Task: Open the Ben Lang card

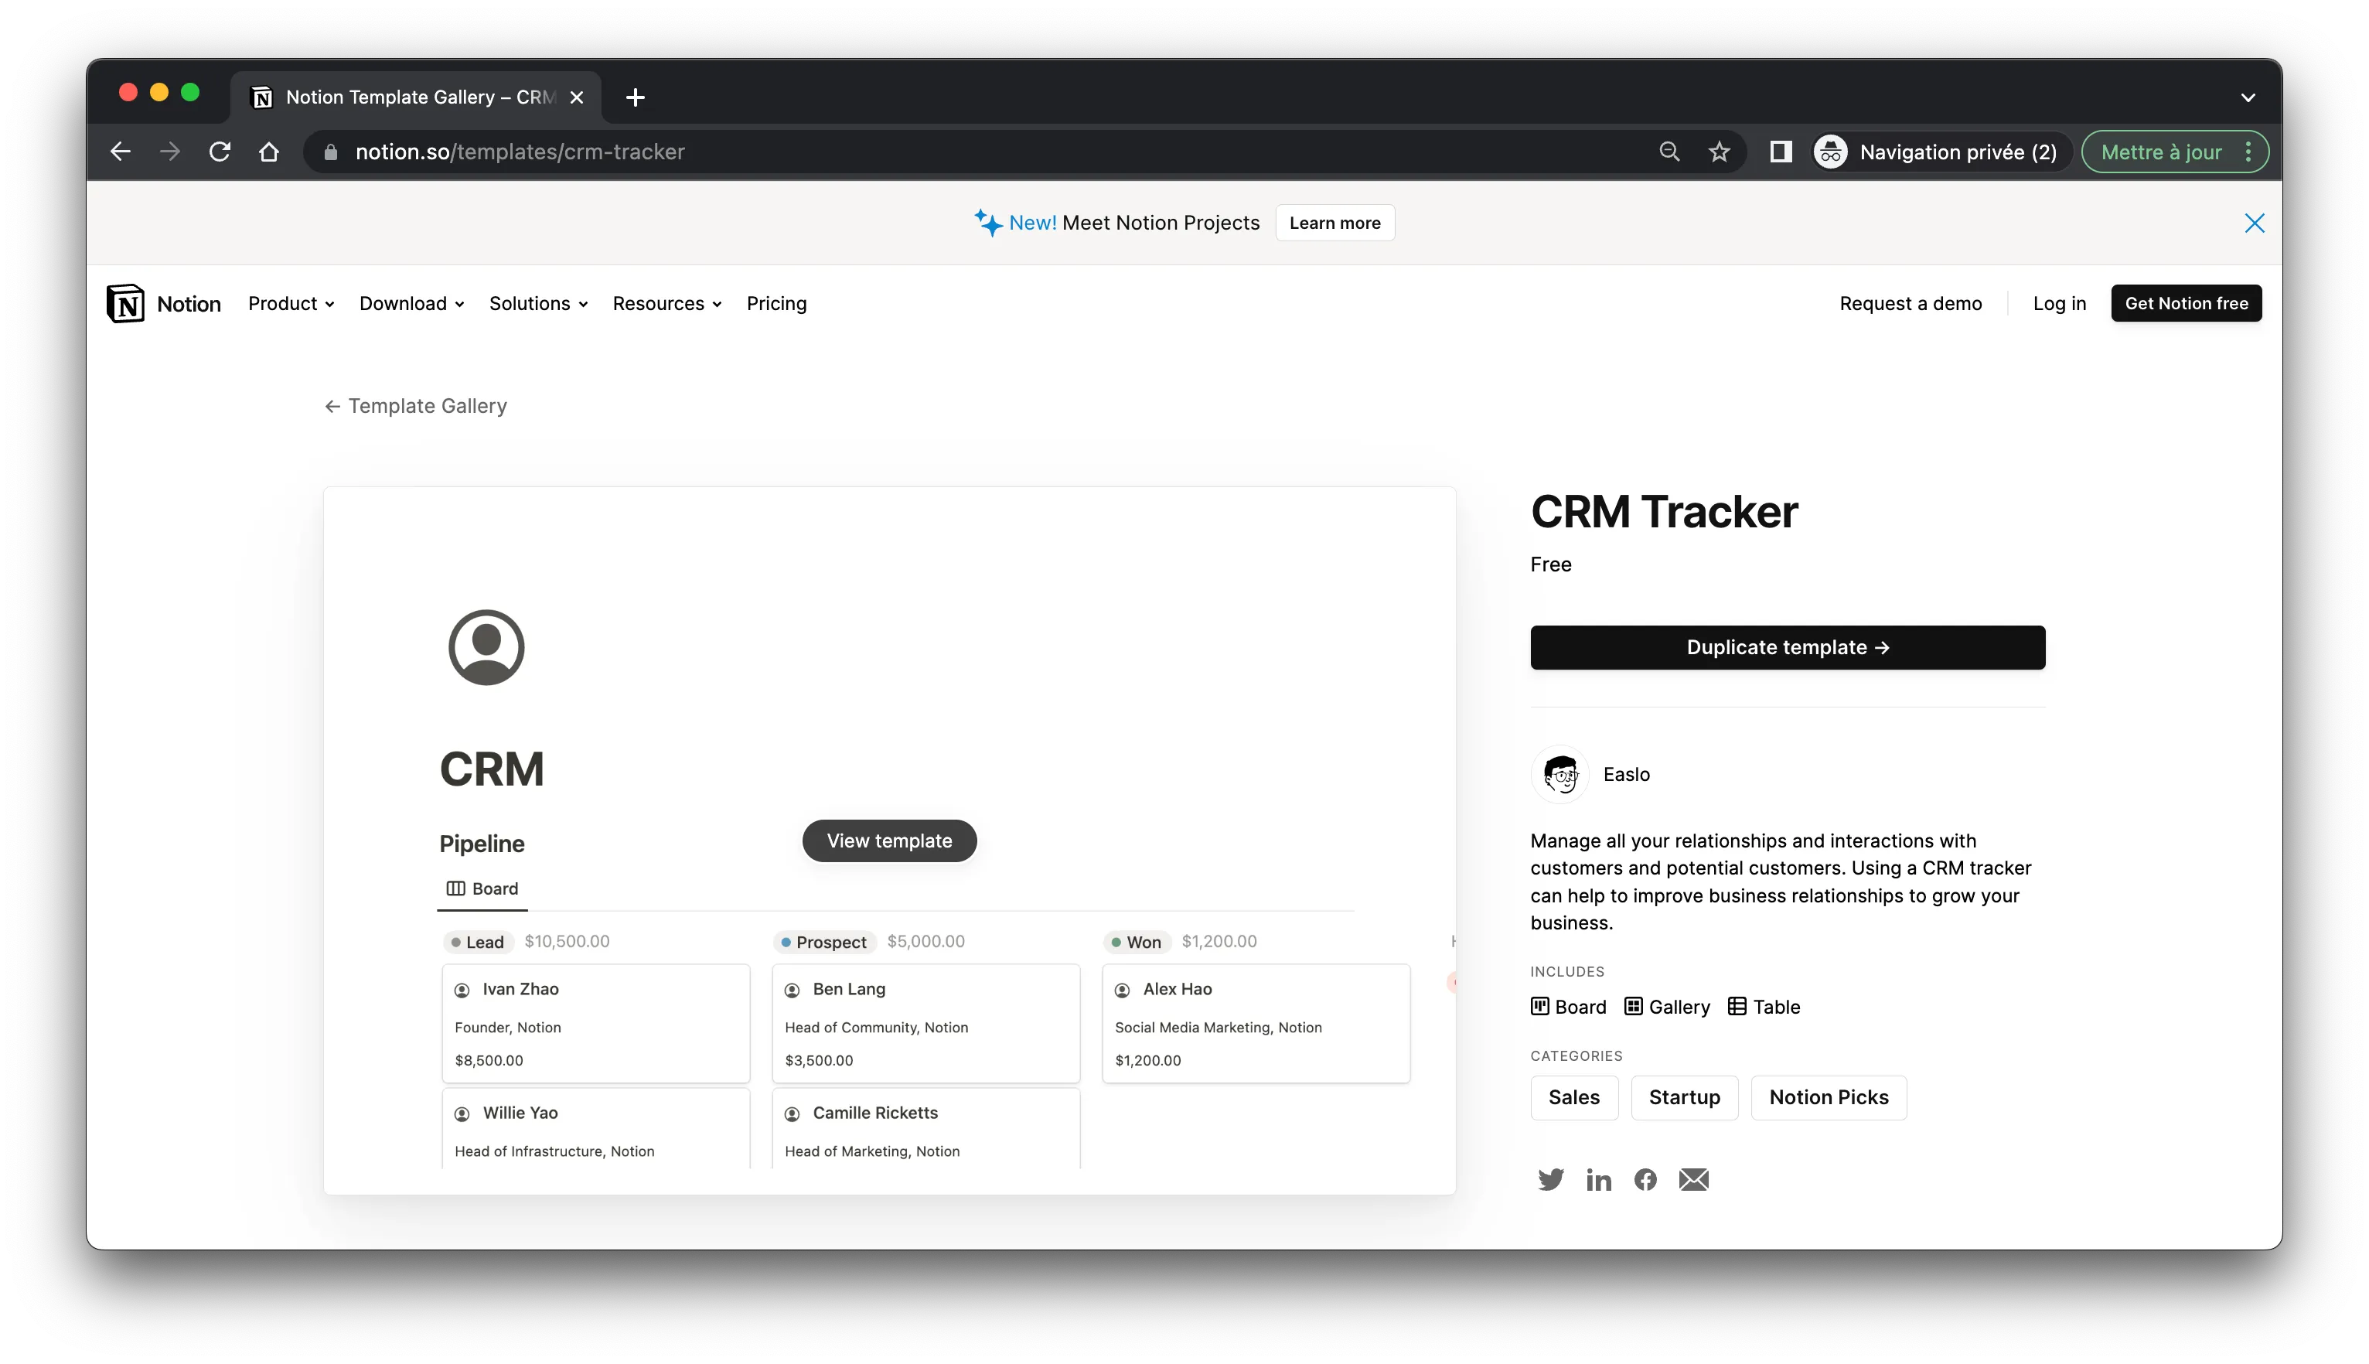Action: [x=925, y=1023]
